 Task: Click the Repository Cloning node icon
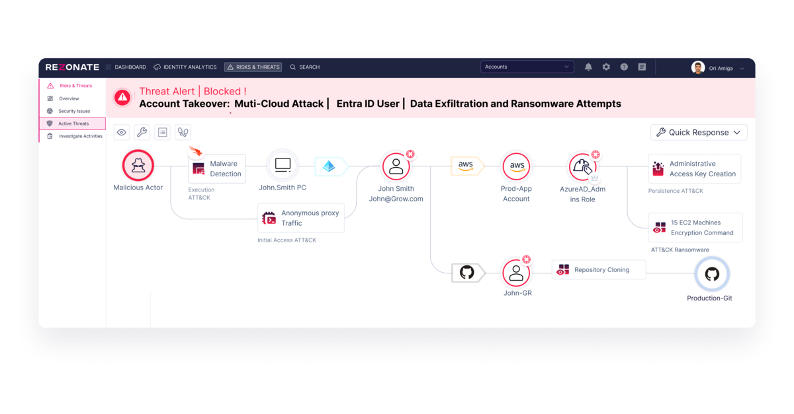click(563, 269)
